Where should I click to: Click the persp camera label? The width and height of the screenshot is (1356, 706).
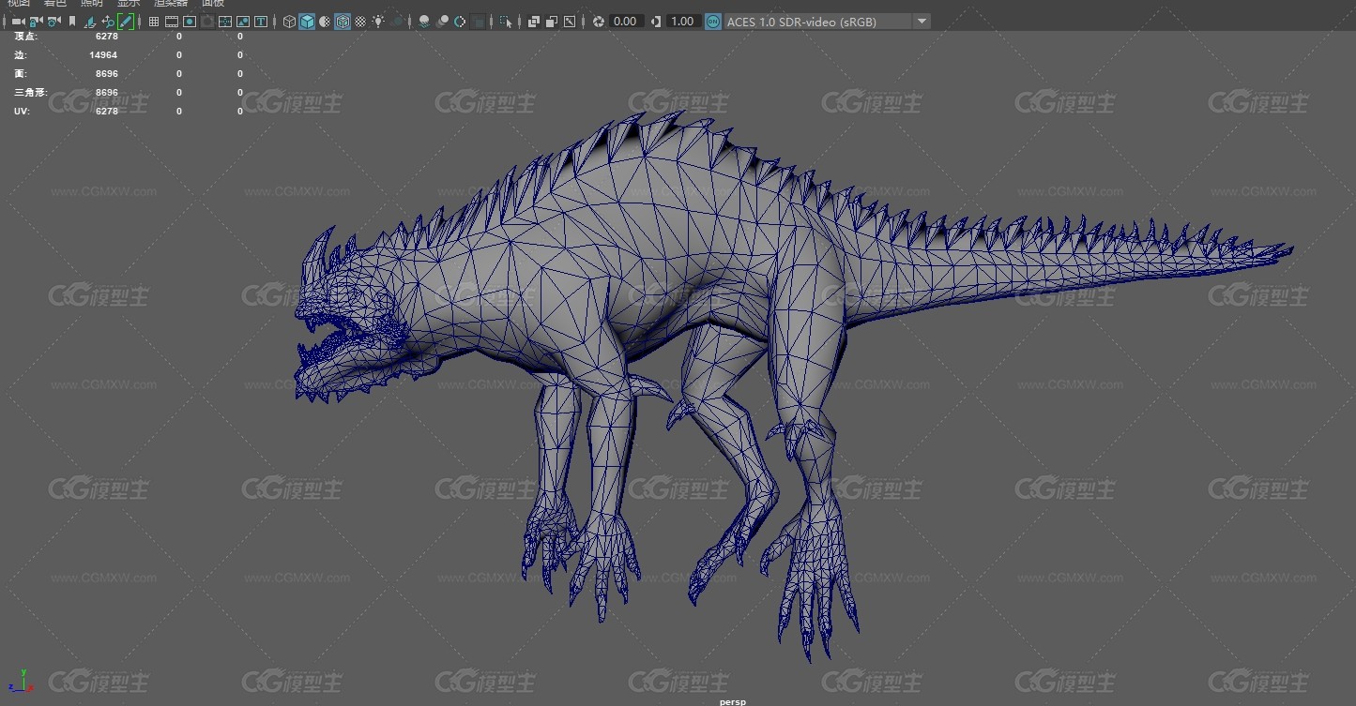(x=732, y=701)
